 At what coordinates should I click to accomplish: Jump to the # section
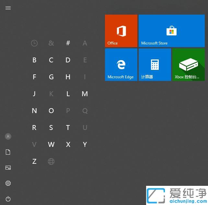[x=68, y=43]
